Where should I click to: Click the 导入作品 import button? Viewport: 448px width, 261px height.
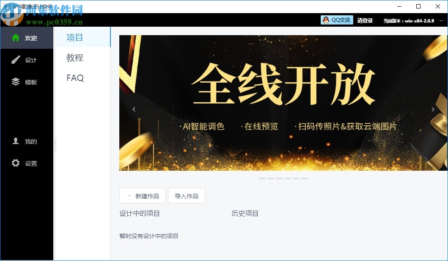(x=187, y=195)
